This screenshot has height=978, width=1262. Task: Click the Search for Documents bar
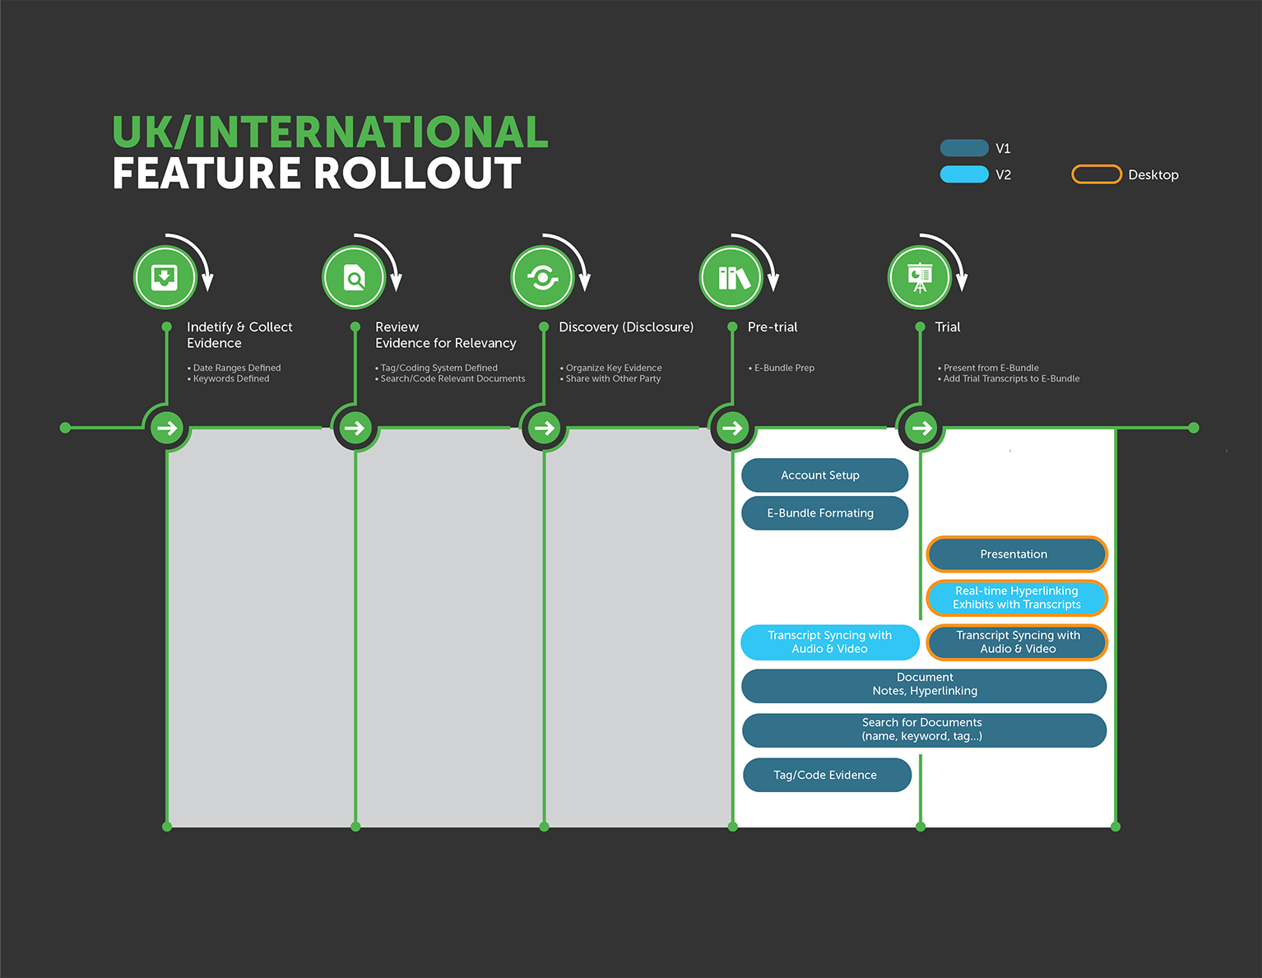click(924, 730)
